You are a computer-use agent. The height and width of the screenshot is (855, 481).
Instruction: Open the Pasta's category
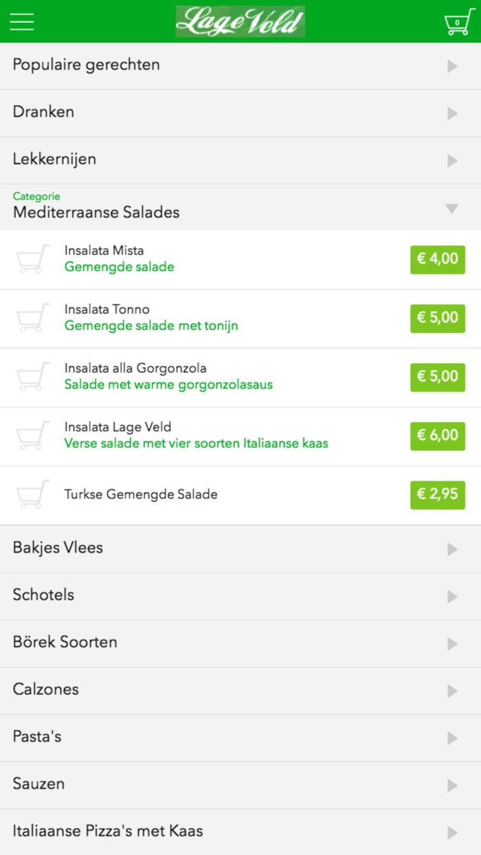[240, 737]
